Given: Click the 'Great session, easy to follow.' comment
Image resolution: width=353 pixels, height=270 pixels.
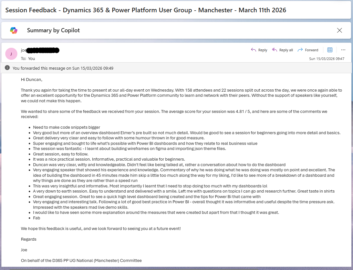Looking at the screenshot, I should 61,154.
